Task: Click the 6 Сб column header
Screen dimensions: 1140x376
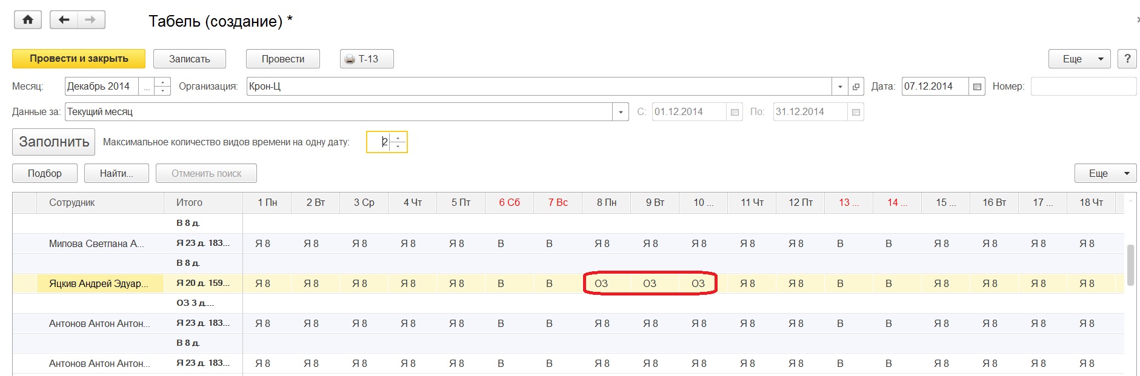Action: pyautogui.click(x=510, y=203)
